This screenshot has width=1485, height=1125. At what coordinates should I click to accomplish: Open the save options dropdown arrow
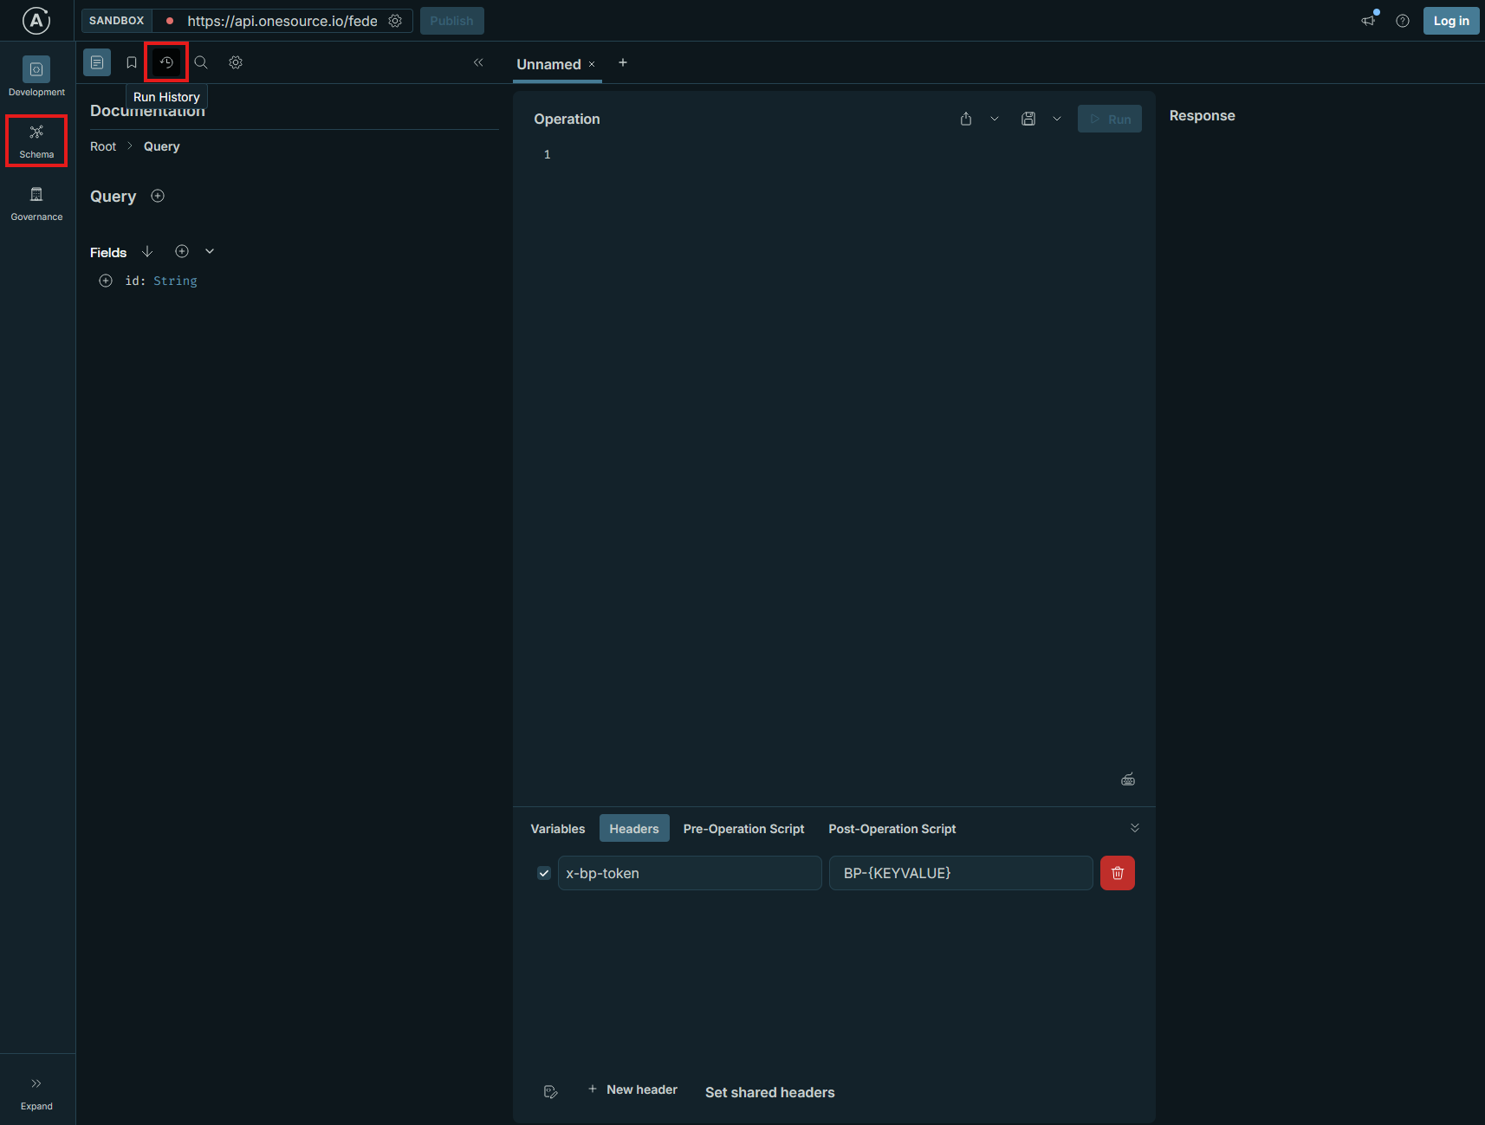pyautogui.click(x=1055, y=119)
